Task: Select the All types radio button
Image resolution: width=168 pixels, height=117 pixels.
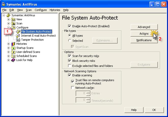Action: point(69,35)
